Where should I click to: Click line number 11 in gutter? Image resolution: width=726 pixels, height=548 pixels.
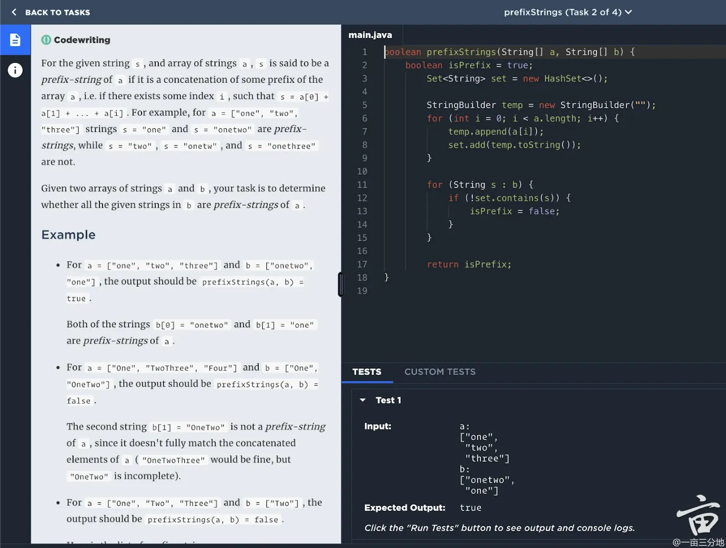362,185
